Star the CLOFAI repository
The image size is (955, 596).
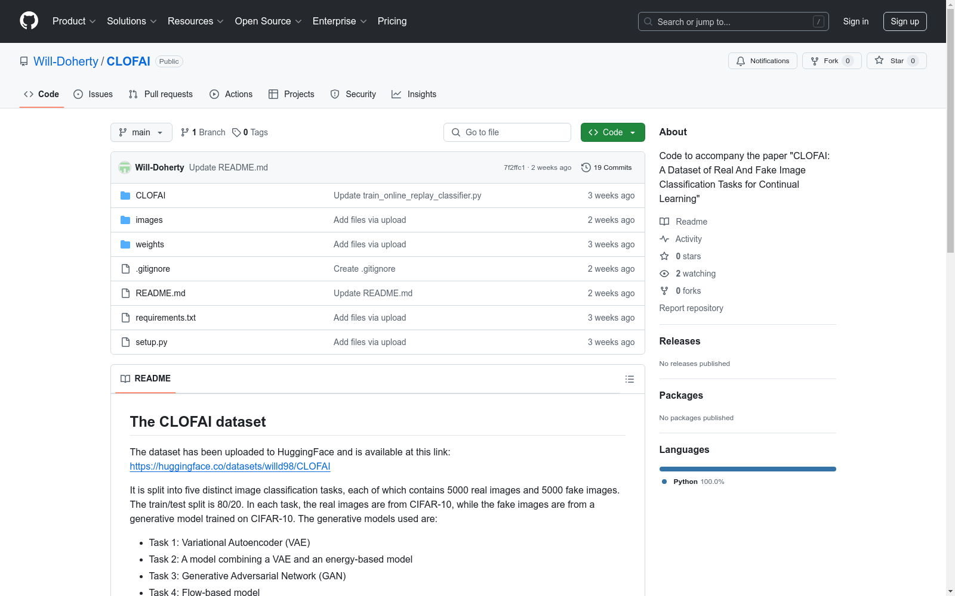(x=897, y=61)
